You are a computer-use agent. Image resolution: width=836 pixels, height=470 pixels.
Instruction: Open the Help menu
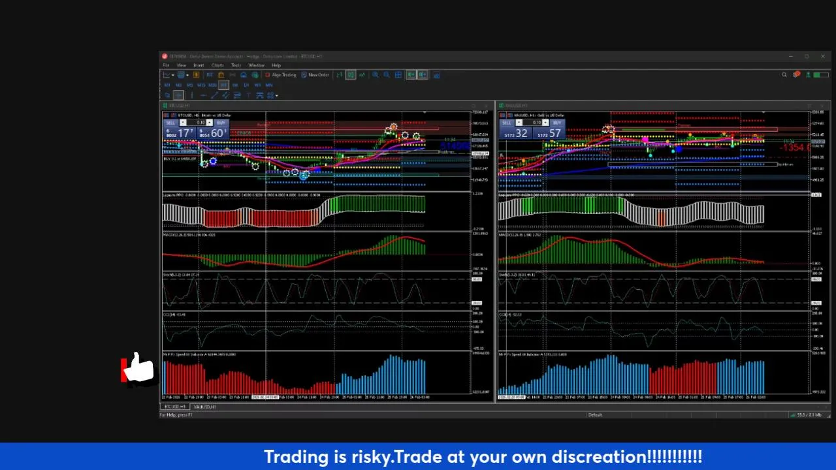[276, 65]
